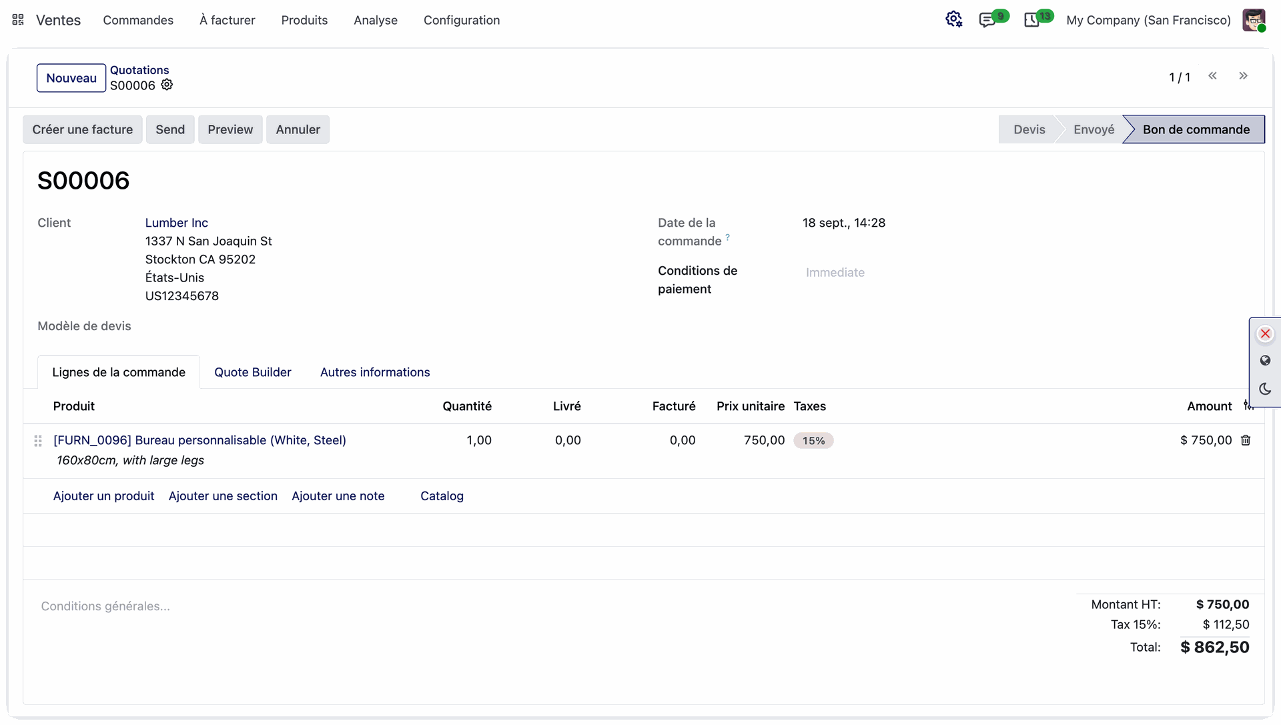Go to the previous record arrow
Viewport: 1281px width, 725px height.
coord(1212,76)
